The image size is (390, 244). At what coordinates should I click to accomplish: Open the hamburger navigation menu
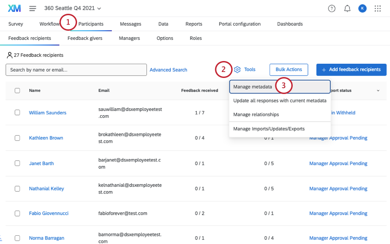coord(33,8)
